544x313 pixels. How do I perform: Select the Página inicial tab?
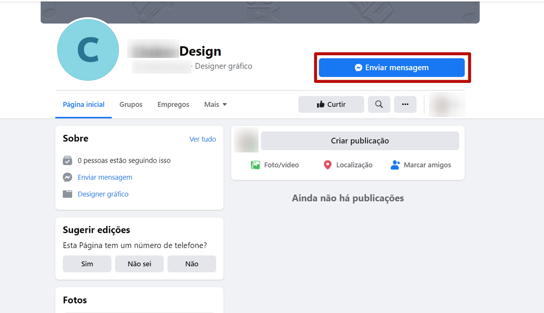[x=83, y=105]
